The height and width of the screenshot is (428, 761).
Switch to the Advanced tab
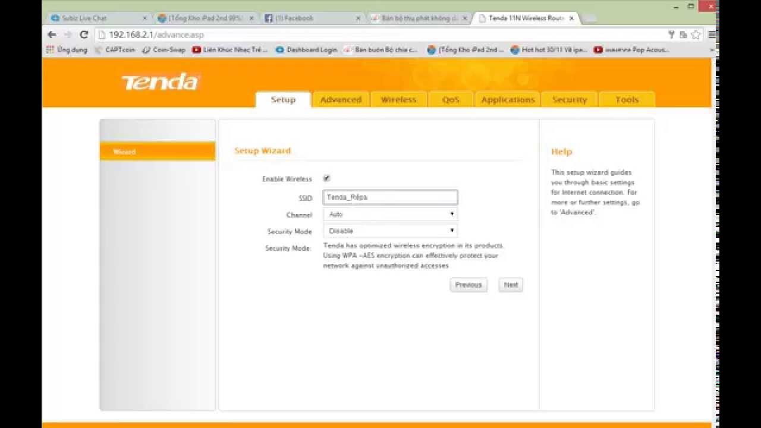(x=341, y=100)
